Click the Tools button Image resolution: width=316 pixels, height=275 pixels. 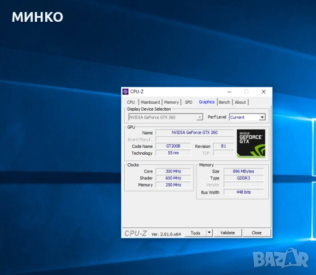coord(195,233)
